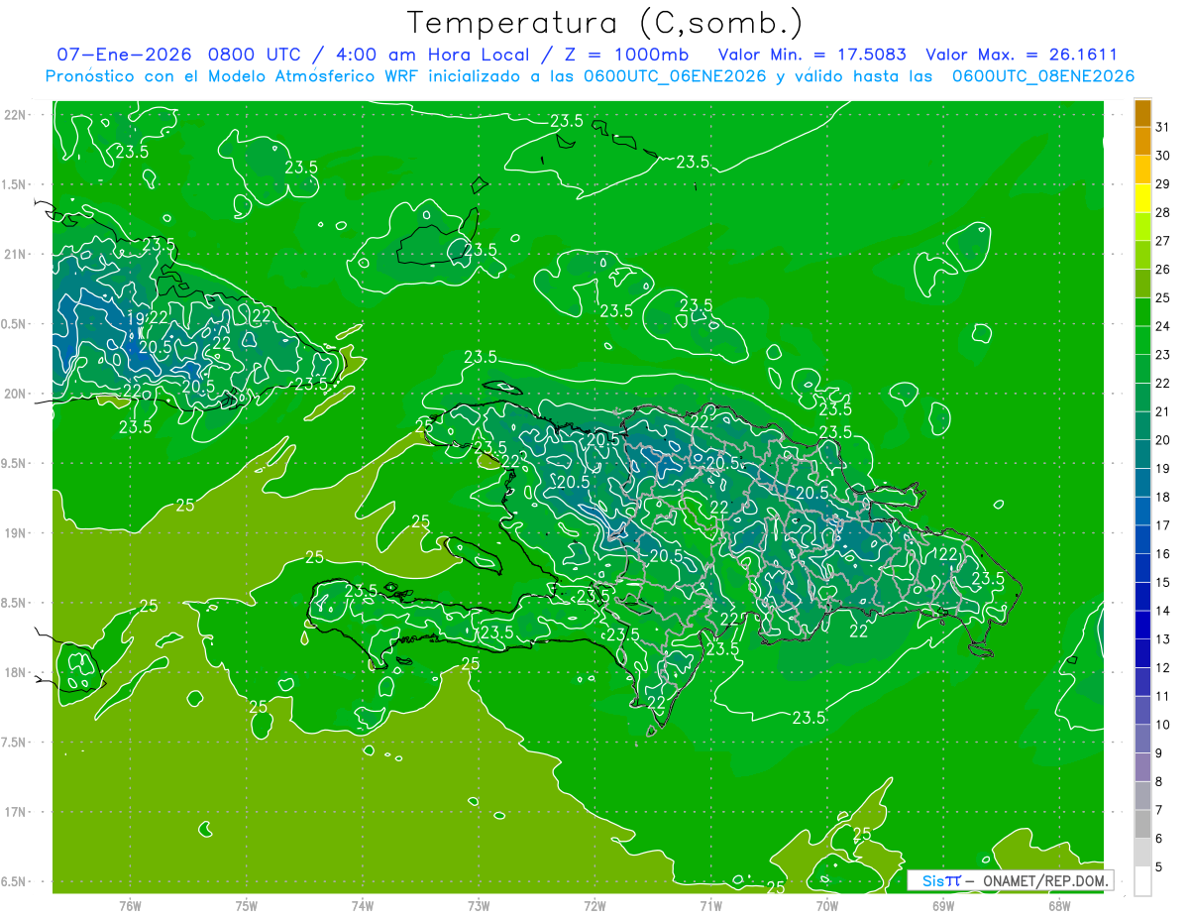Select the date text '07-Ene-2026'
Image resolution: width=1189 pixels, height=919 pixels.
click(125, 55)
